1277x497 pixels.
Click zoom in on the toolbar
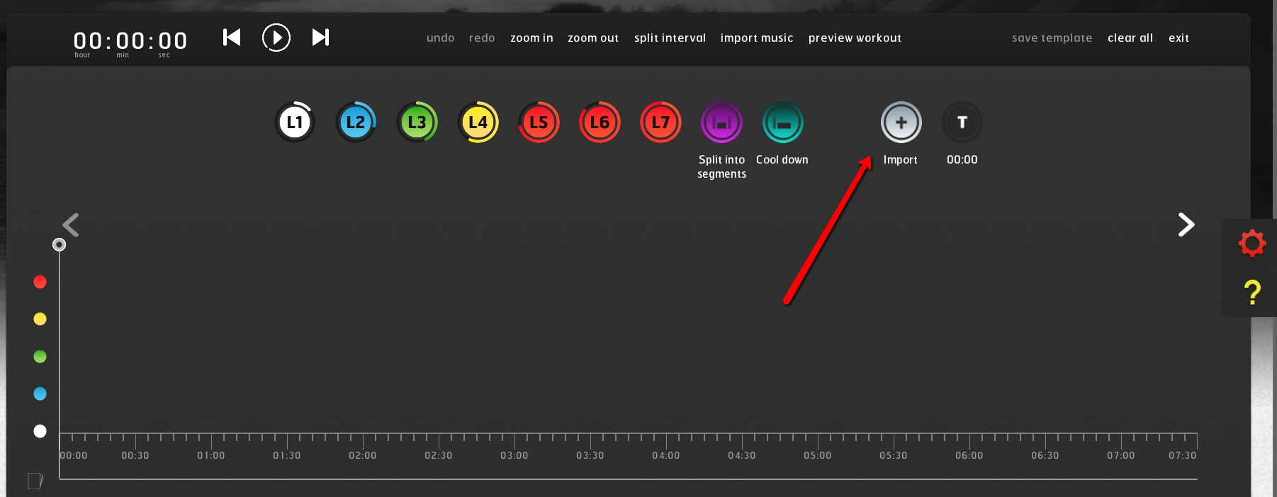(x=531, y=38)
